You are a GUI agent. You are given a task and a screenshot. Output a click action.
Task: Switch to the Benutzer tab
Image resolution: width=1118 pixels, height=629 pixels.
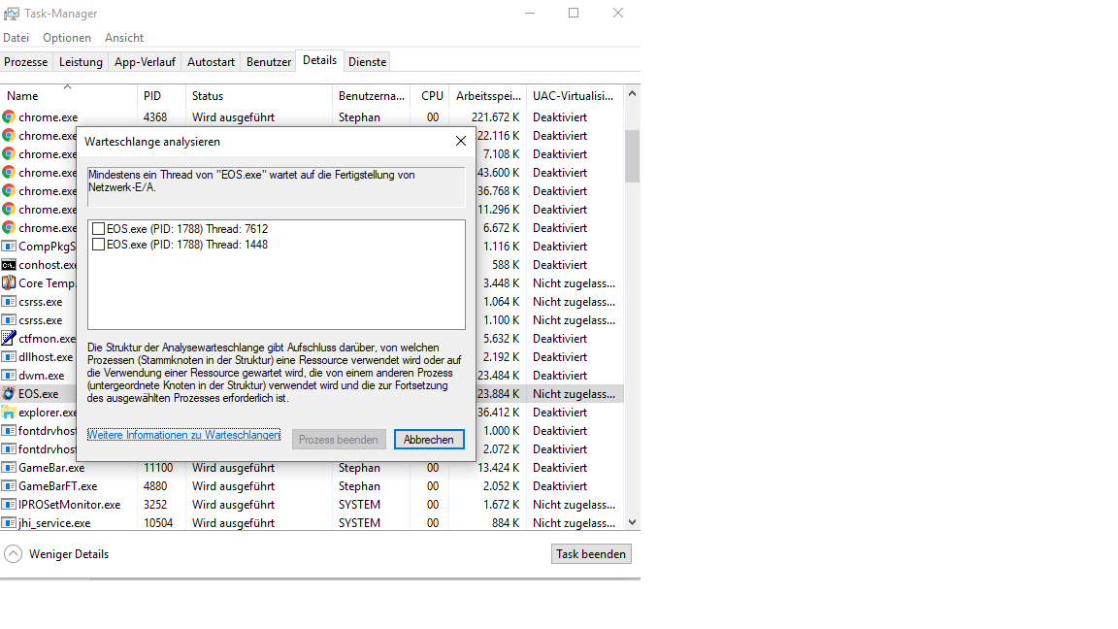(269, 62)
